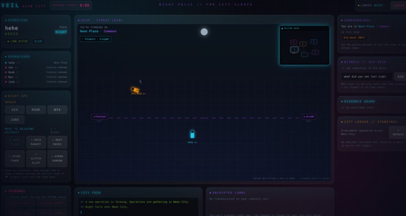
Task: Select the highlighted current node in Sector Grid
Action: pyautogui.click(x=294, y=49)
